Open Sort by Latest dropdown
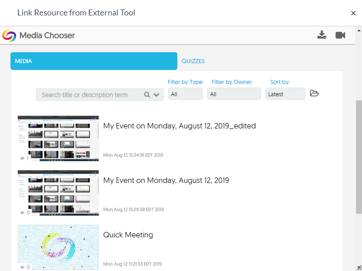The height and width of the screenshot is (271, 362). 285,94
